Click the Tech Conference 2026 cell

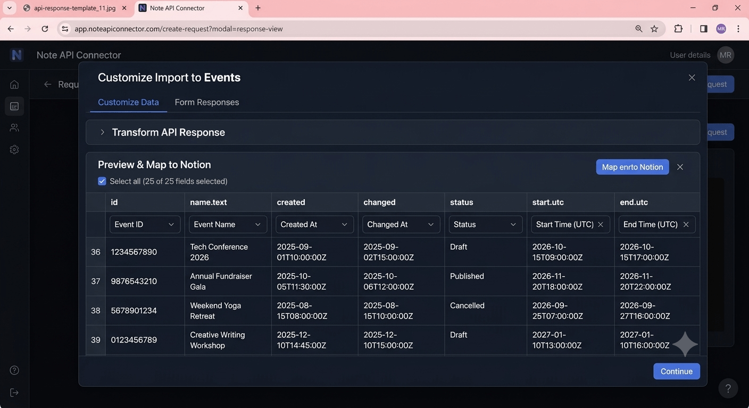[228, 252]
